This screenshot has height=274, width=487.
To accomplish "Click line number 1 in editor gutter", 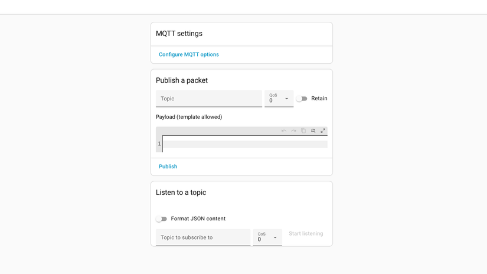I will (x=159, y=144).
